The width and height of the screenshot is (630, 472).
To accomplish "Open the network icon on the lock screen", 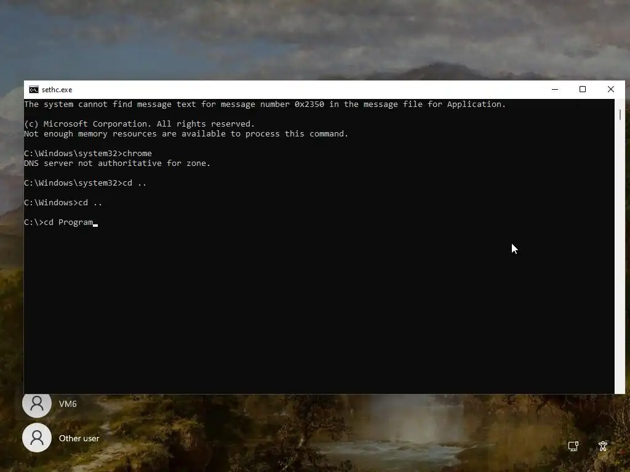I will [573, 446].
